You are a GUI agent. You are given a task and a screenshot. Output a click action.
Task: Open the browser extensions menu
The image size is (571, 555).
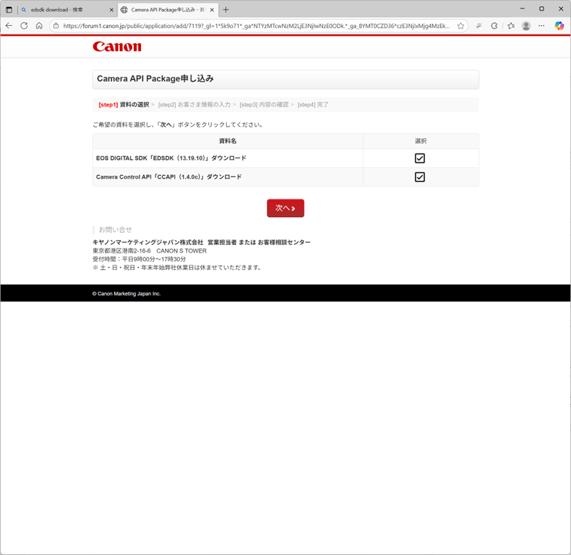(494, 26)
